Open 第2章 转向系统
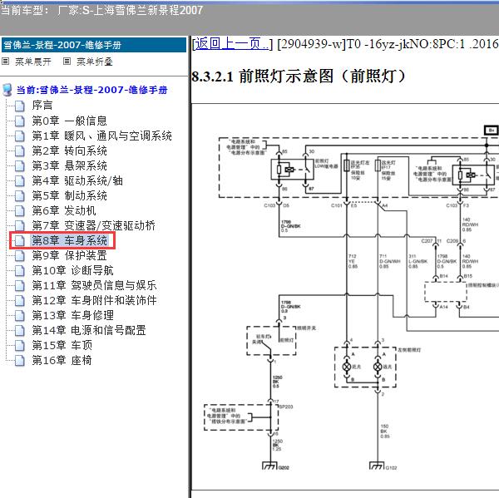499x498 pixels. coord(69,150)
